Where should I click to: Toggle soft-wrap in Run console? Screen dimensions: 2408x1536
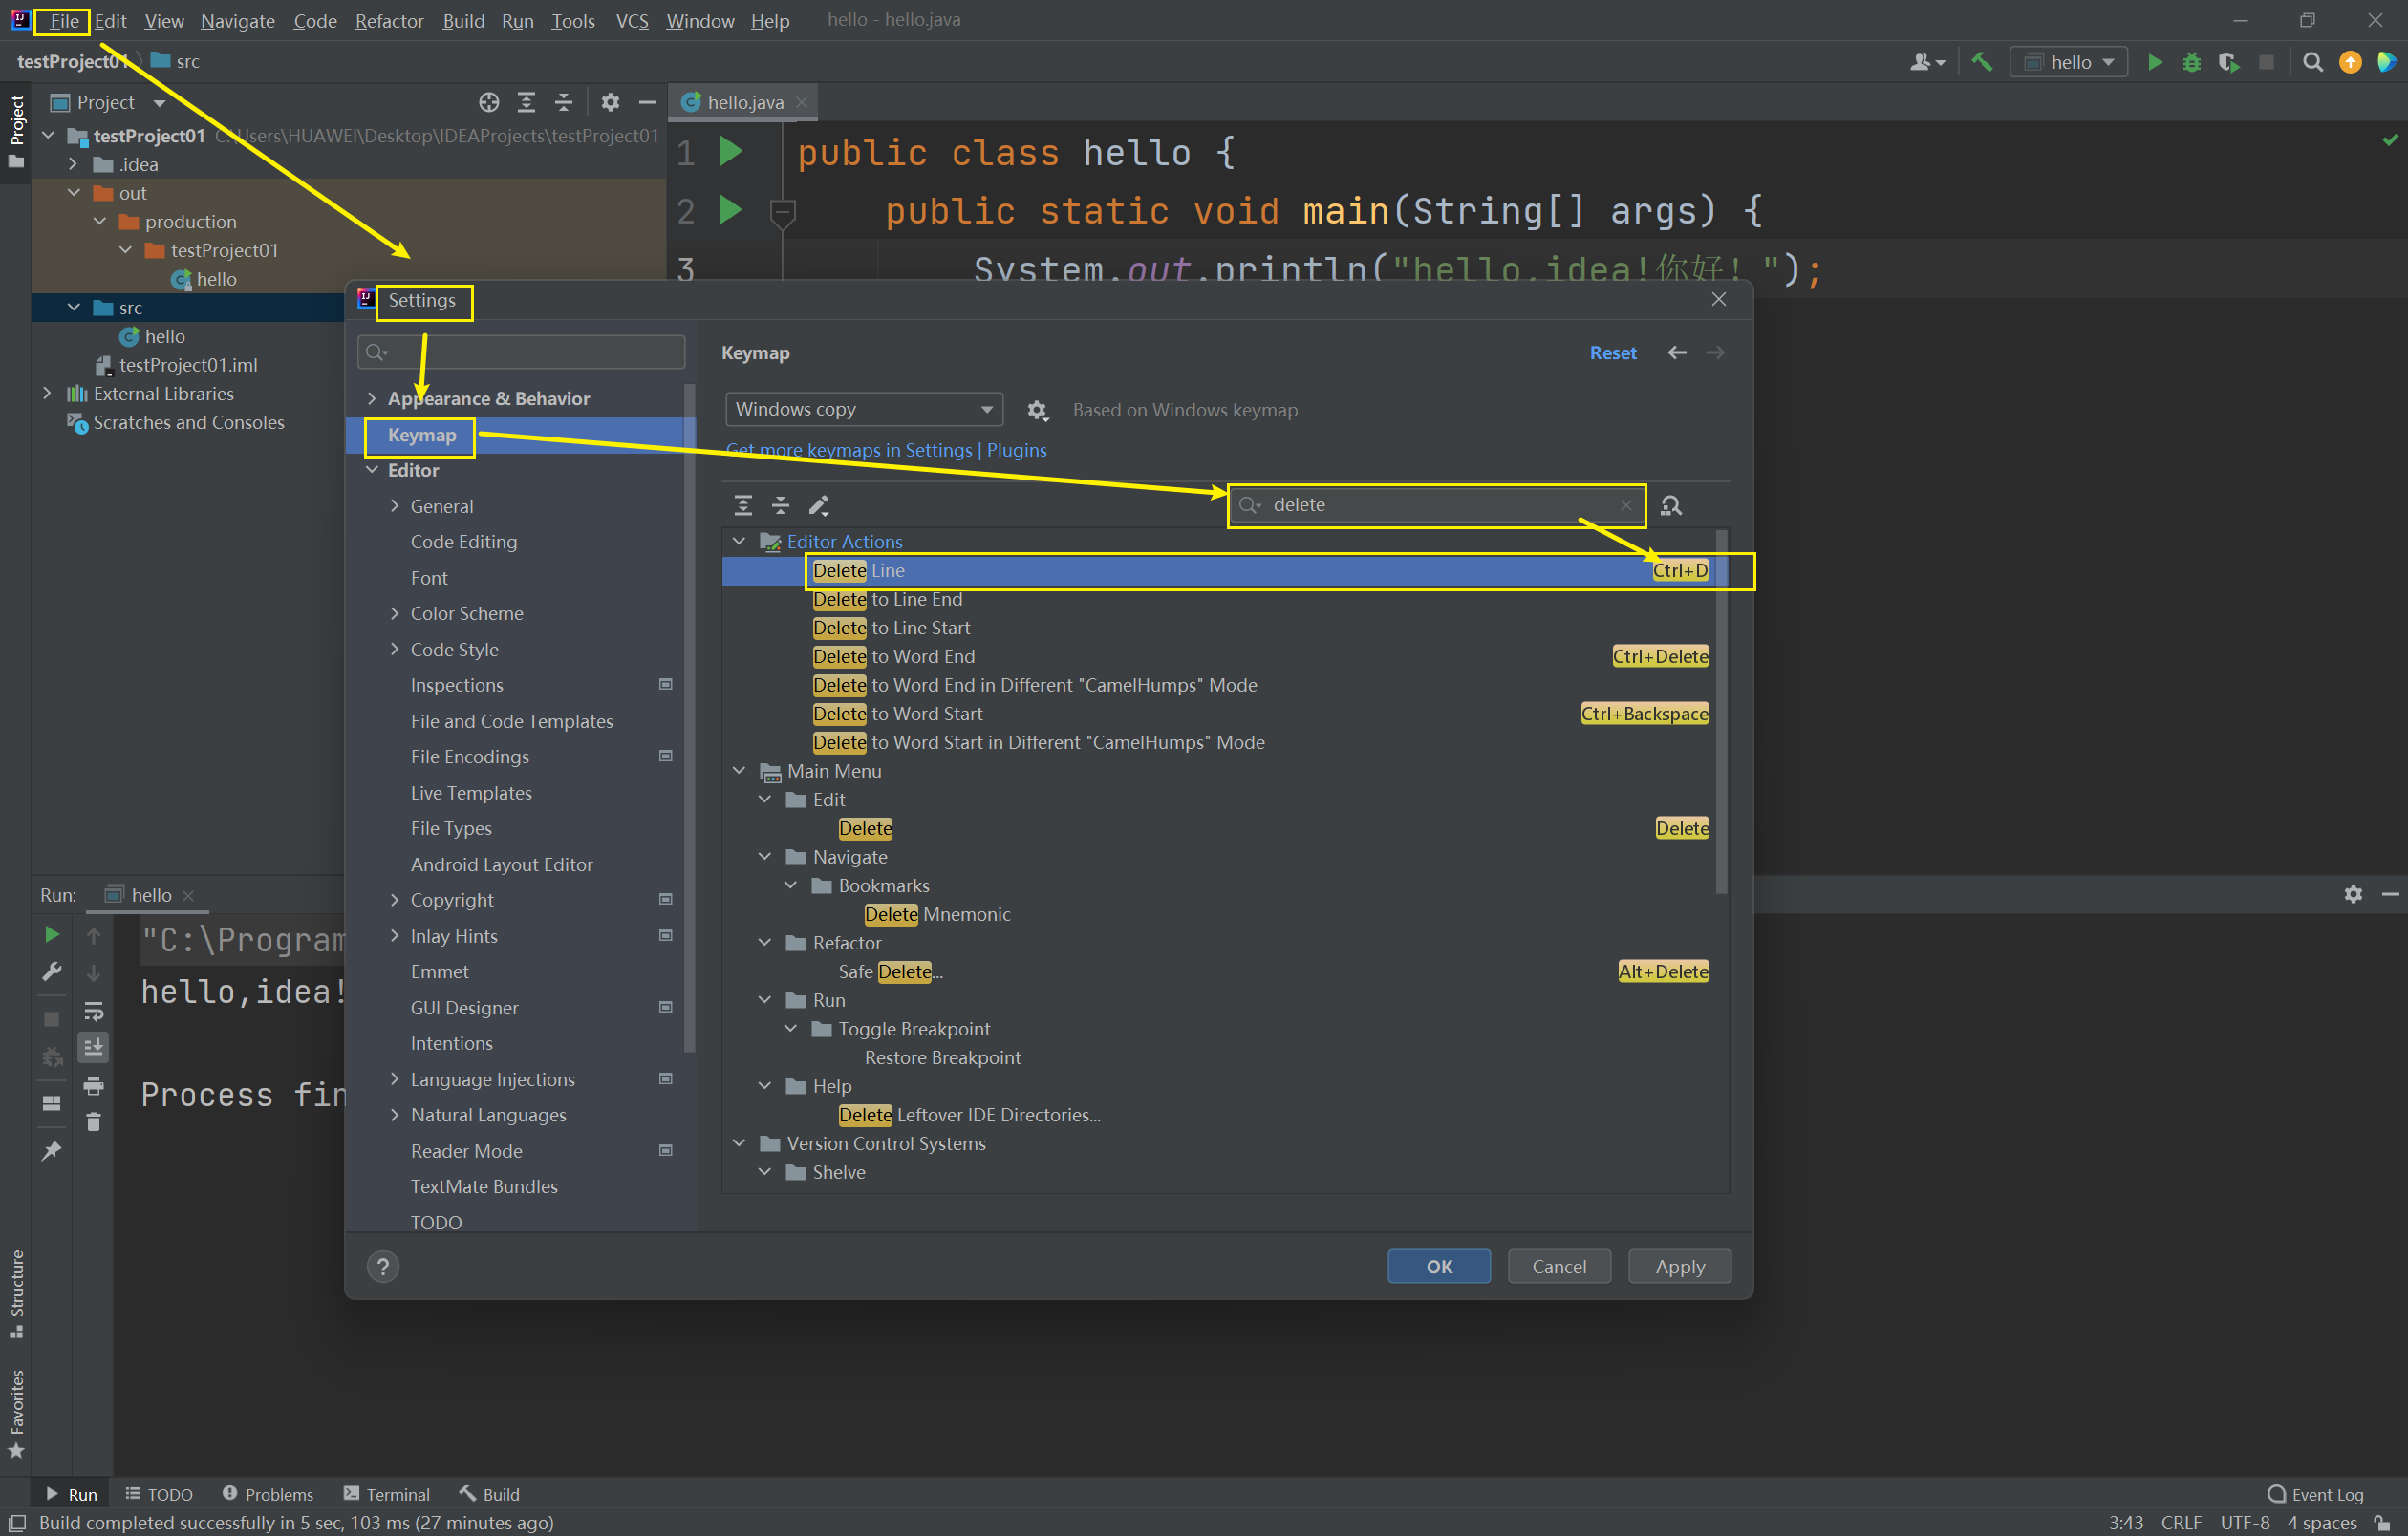(93, 1012)
